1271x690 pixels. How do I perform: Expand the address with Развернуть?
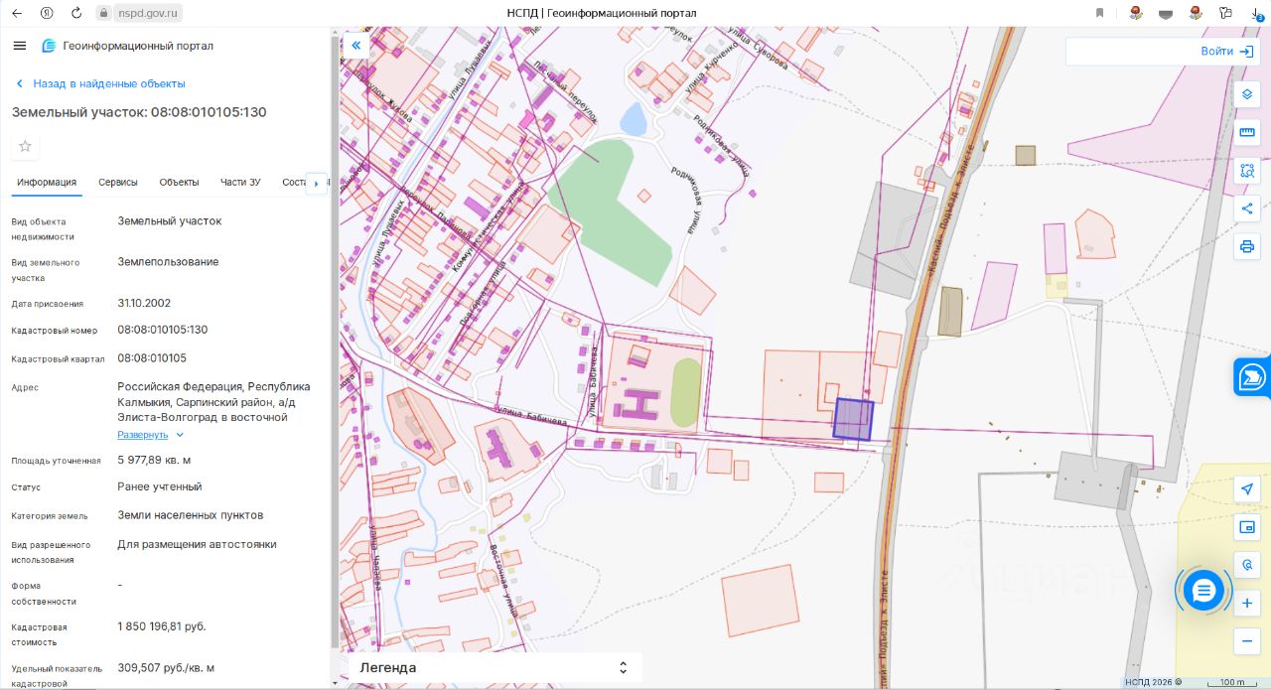151,435
